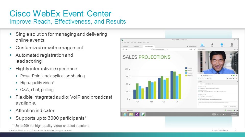
Task: Open the File menu
Action: [x=122, y=42]
